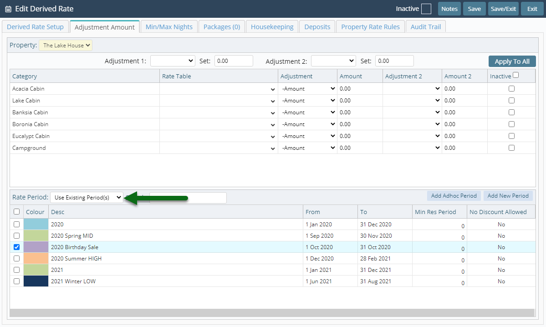Toggle the Inactive column header checkbox

pyautogui.click(x=515, y=75)
